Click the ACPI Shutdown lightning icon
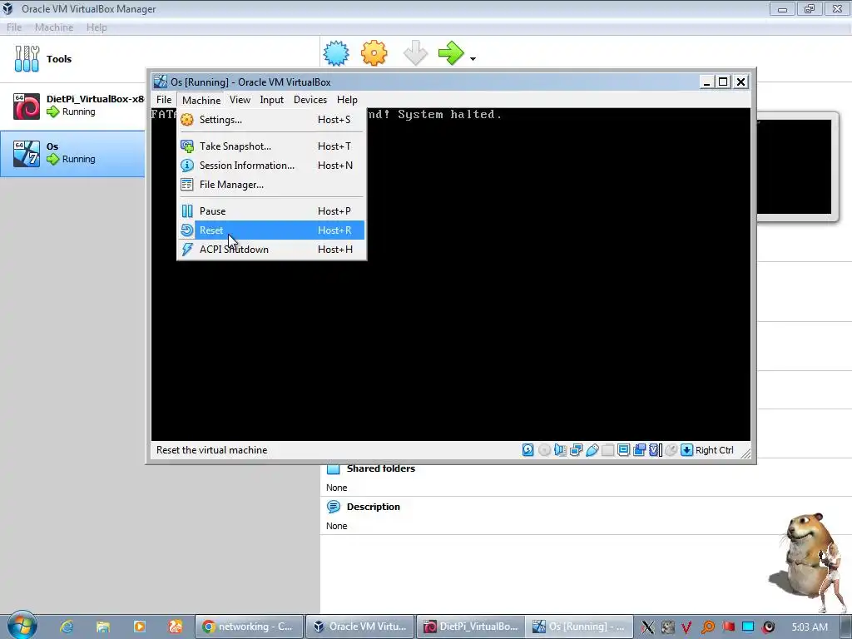852x639 pixels. 187,250
